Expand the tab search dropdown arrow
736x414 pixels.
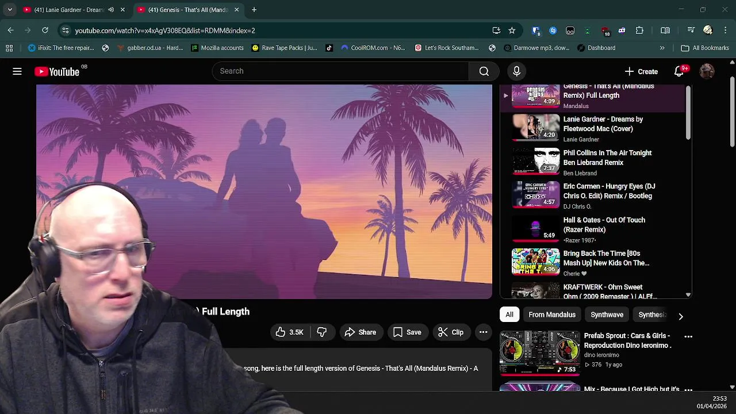(10, 10)
